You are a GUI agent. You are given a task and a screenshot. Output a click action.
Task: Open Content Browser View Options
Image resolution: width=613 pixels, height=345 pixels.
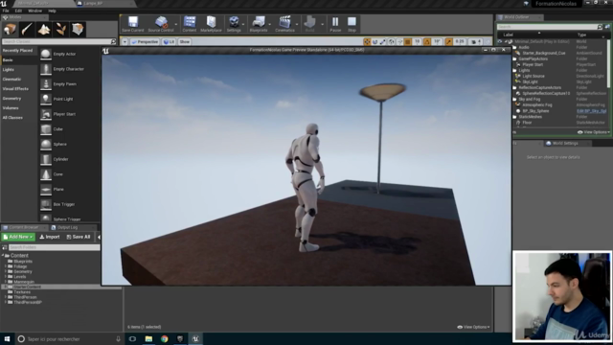click(473, 327)
